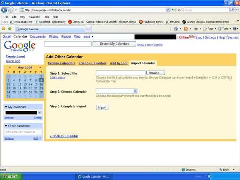Click the browser Forward arrow button
The width and height of the screenshot is (240, 180).
click(10, 10)
